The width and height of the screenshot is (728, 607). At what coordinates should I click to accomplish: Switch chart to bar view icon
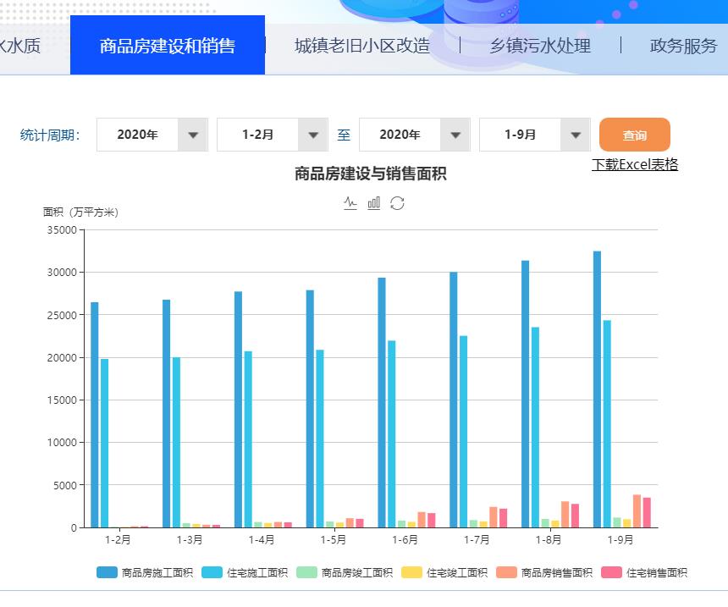(373, 203)
